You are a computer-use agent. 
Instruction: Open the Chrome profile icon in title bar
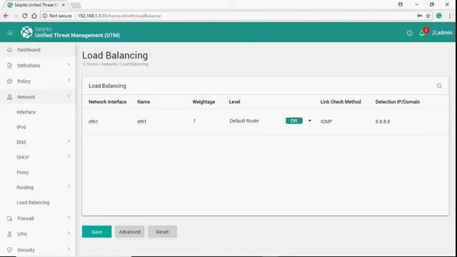(x=401, y=4)
